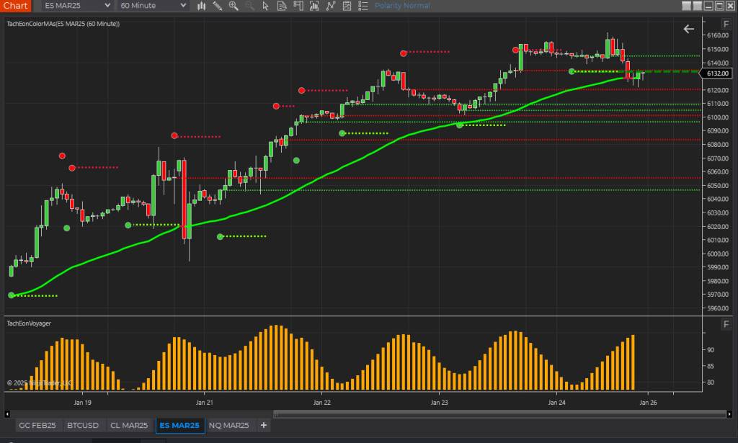Toggle the F button on TachEonVoyager panel

tap(726, 325)
